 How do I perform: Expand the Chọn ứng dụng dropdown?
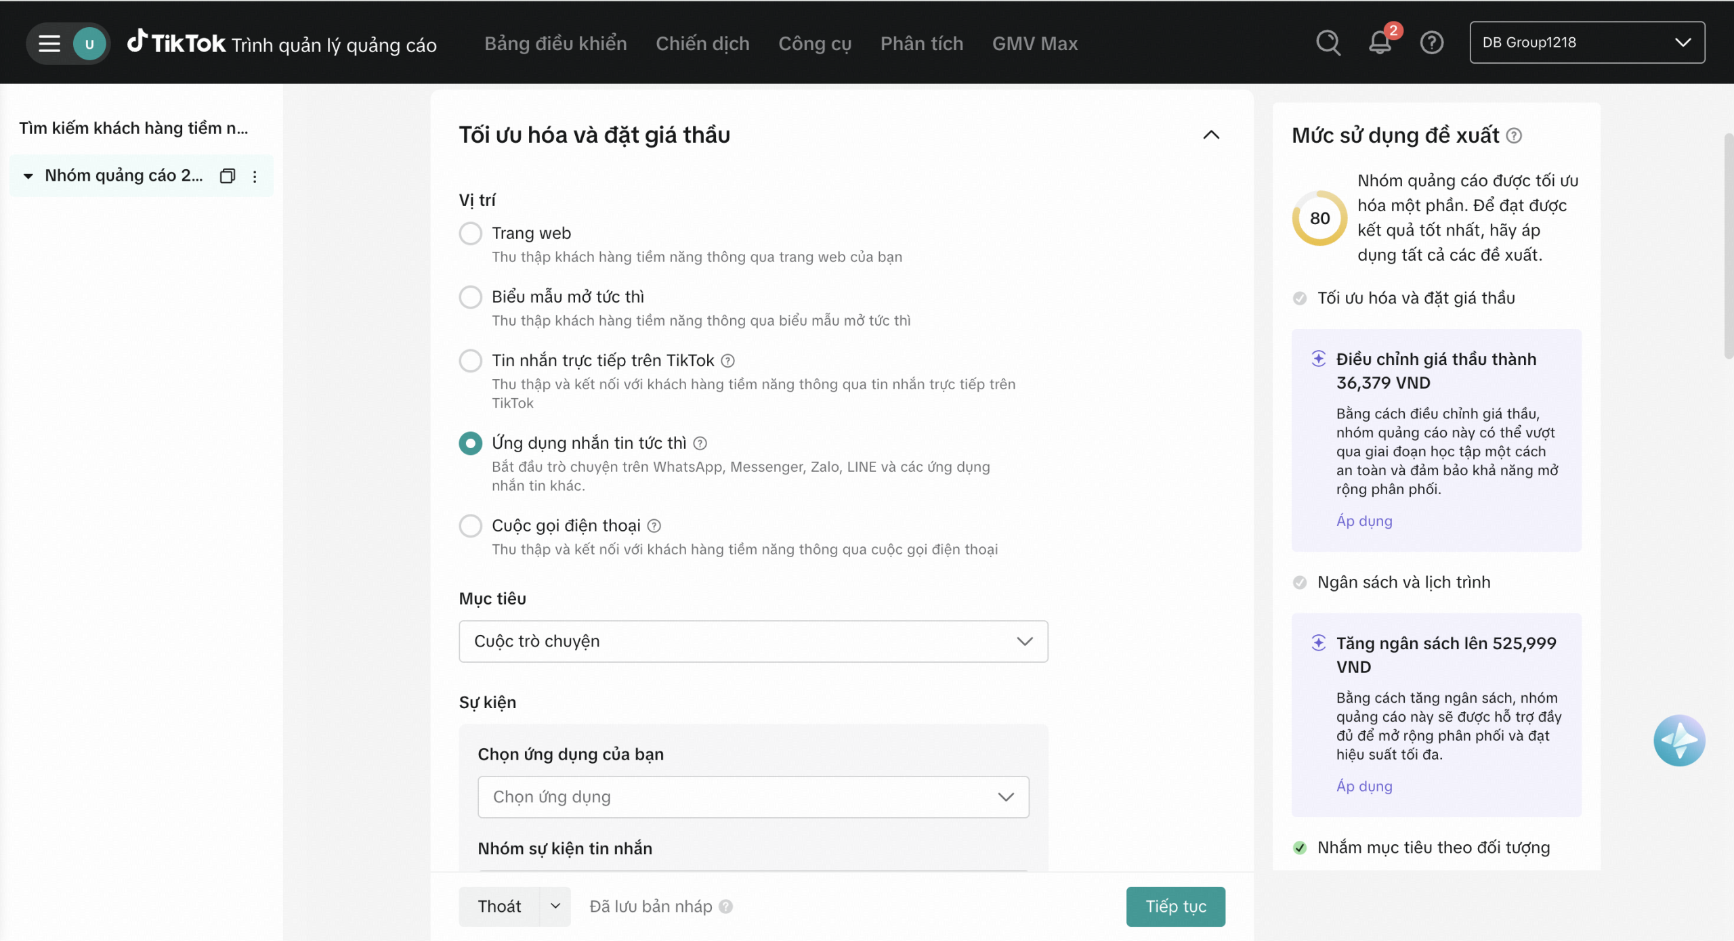click(x=753, y=797)
